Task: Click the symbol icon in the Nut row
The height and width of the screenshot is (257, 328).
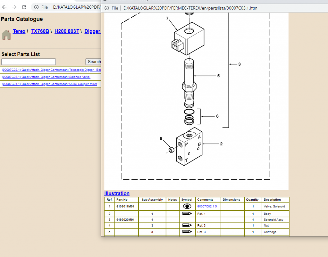Action: coord(187,225)
